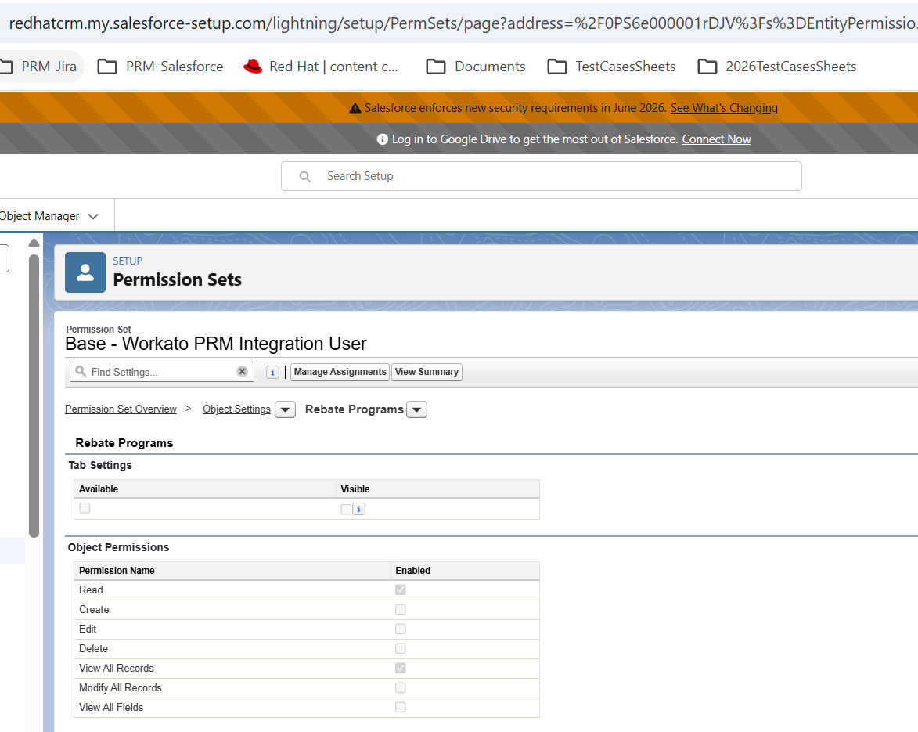
Task: Toggle the Read permission checkbox
Action: pyautogui.click(x=401, y=590)
